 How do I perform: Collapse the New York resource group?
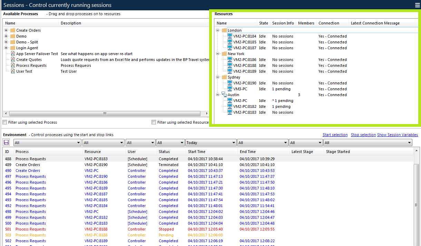tap(217, 54)
